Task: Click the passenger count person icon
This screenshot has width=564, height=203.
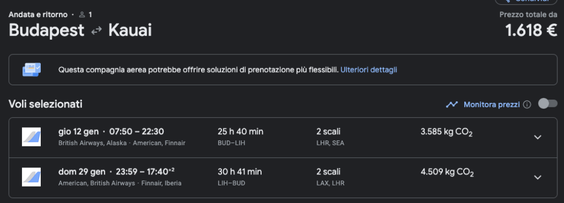Action: [x=82, y=15]
